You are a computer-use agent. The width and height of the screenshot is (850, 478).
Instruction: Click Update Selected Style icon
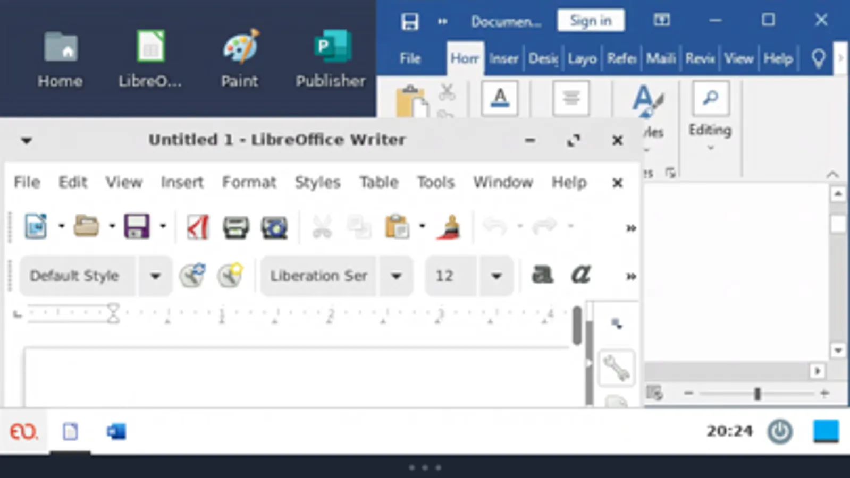[192, 276]
